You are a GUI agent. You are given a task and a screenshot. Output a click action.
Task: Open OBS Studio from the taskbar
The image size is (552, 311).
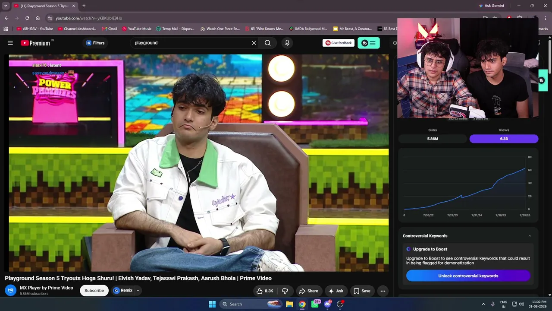pyautogui.click(x=340, y=304)
